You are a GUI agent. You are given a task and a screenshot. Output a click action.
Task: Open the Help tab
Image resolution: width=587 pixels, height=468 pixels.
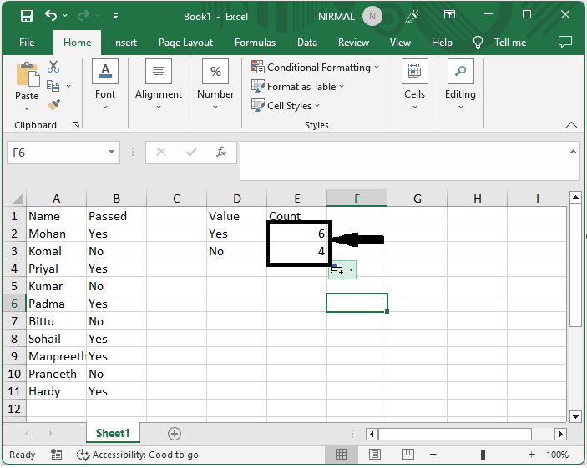coord(442,43)
